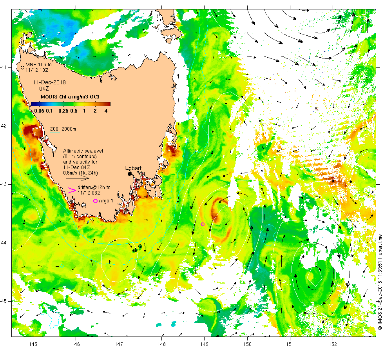Click the longitude axis label 152
Viewport: 384px width, 353px height.
[333, 344]
